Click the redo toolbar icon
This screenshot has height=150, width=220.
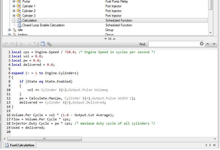point(12,44)
